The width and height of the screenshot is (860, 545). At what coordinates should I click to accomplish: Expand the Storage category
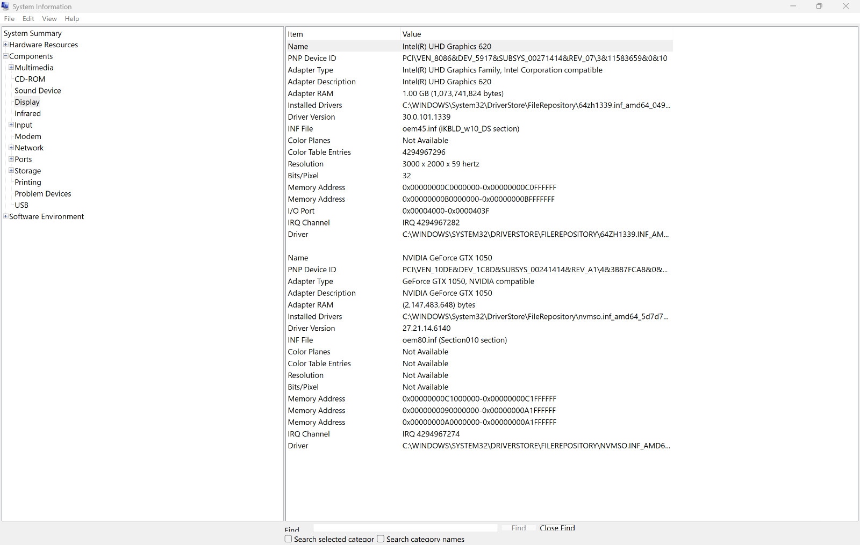(11, 170)
